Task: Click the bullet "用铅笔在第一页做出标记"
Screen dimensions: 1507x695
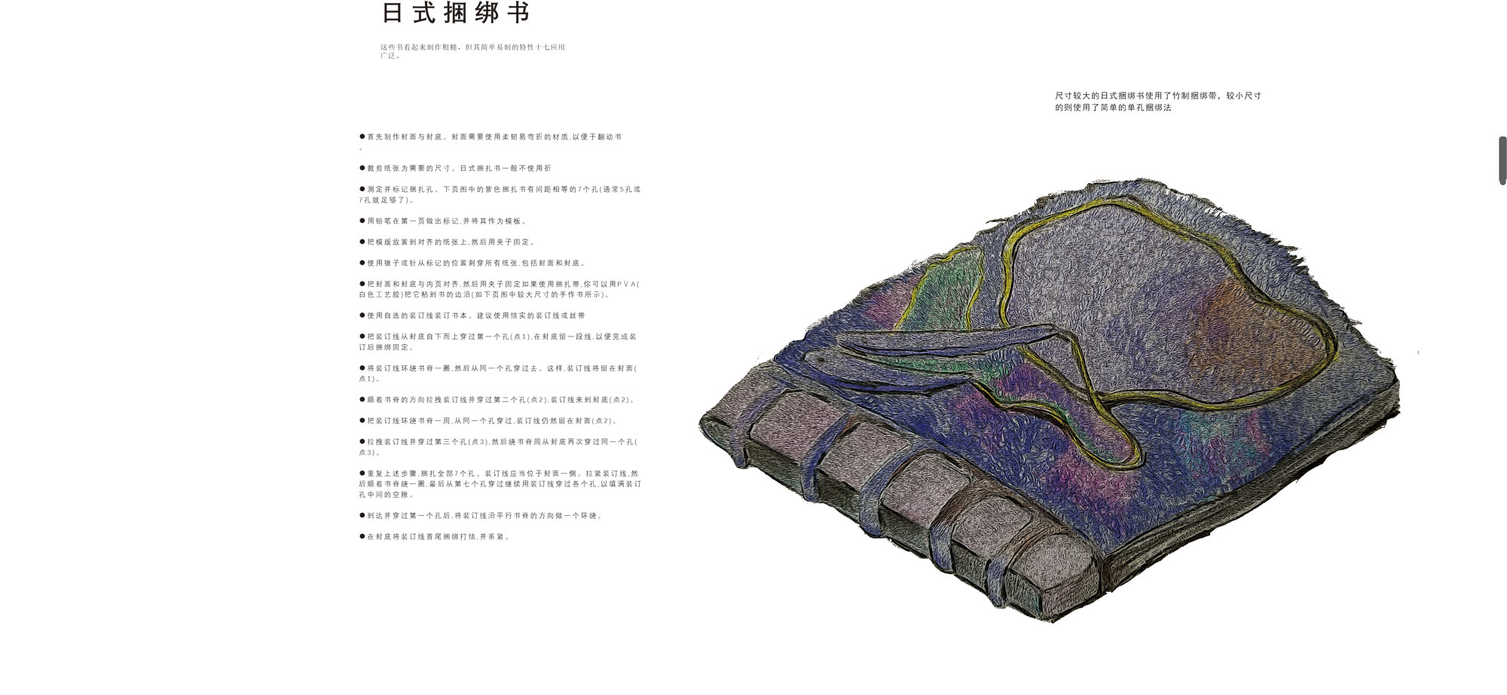Action: click(443, 221)
